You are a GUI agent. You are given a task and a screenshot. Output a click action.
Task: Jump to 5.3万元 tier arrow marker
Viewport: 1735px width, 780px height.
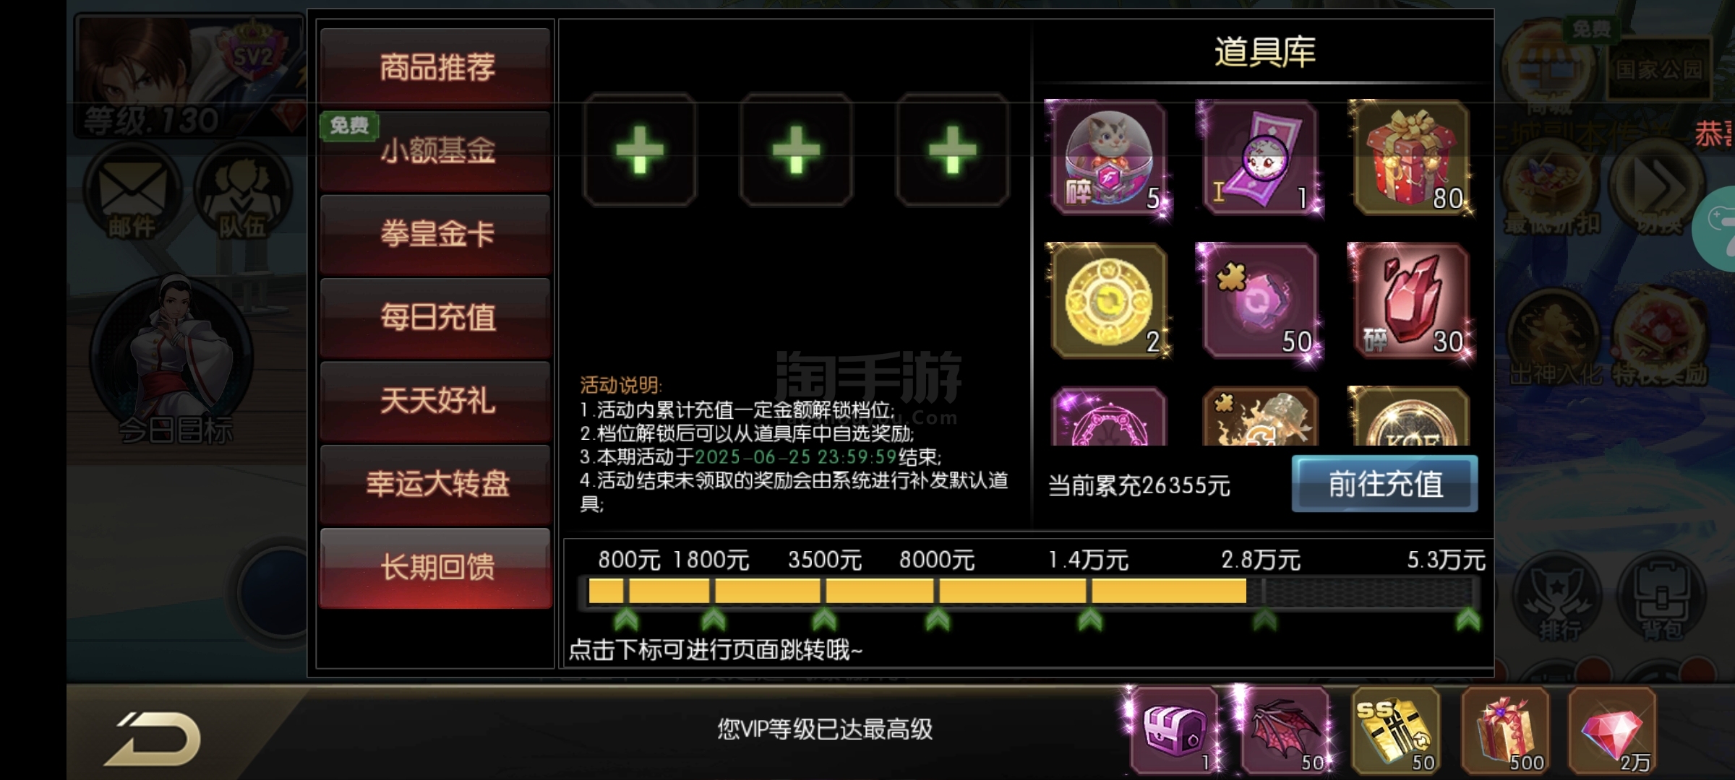click(1468, 620)
